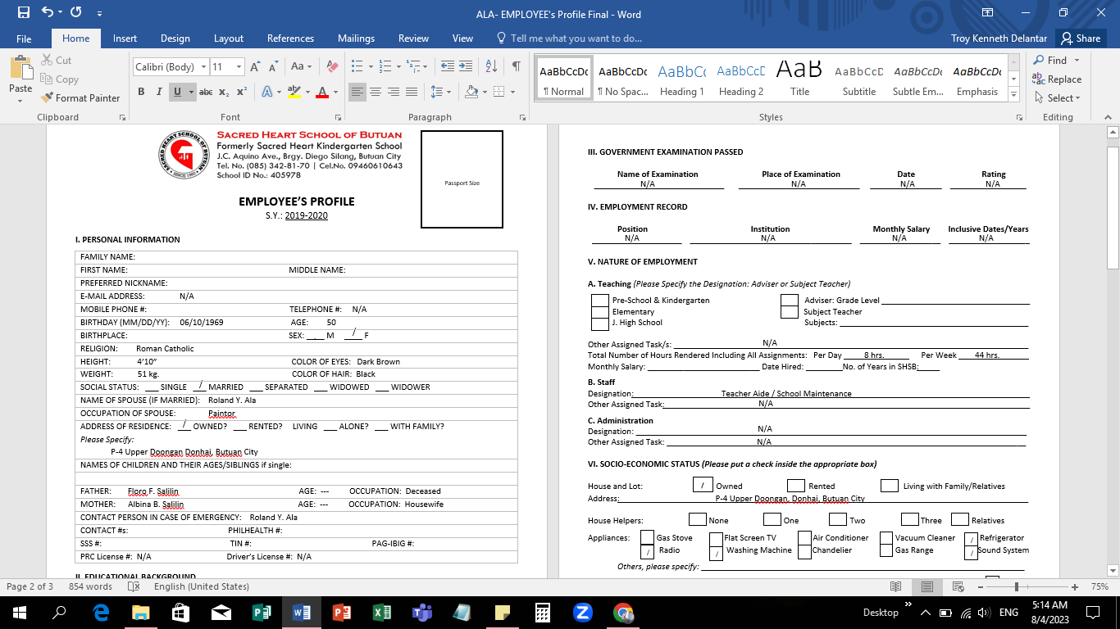Click the Find button
The image size is (1120, 629).
1050,60
